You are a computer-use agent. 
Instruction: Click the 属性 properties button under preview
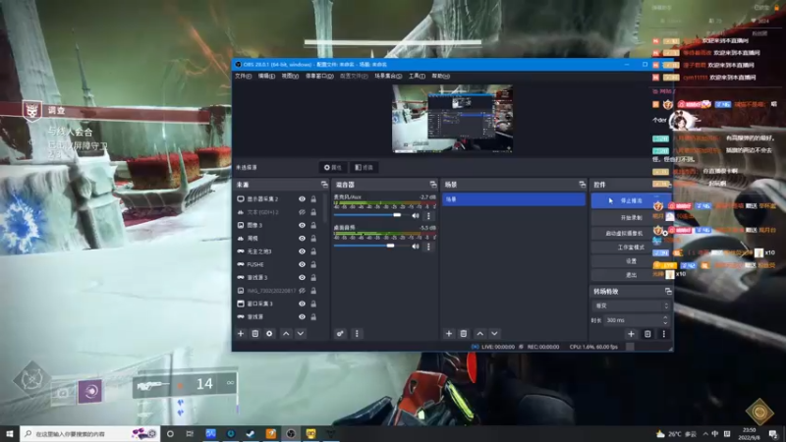333,167
